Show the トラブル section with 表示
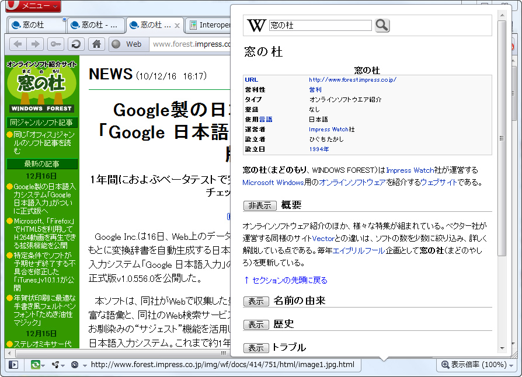Screen dimensions: 522x377 point(256,347)
